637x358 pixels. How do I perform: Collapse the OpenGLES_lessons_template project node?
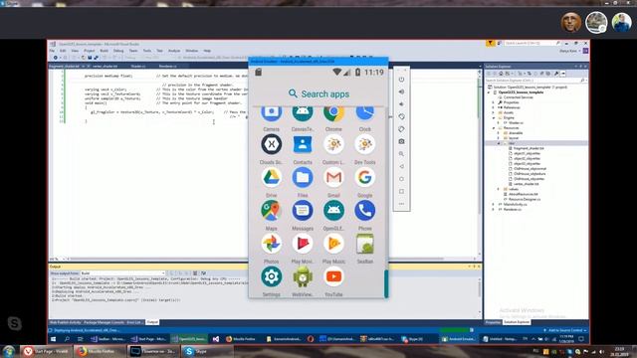(489, 92)
